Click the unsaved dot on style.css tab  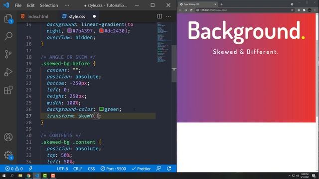[94, 16]
